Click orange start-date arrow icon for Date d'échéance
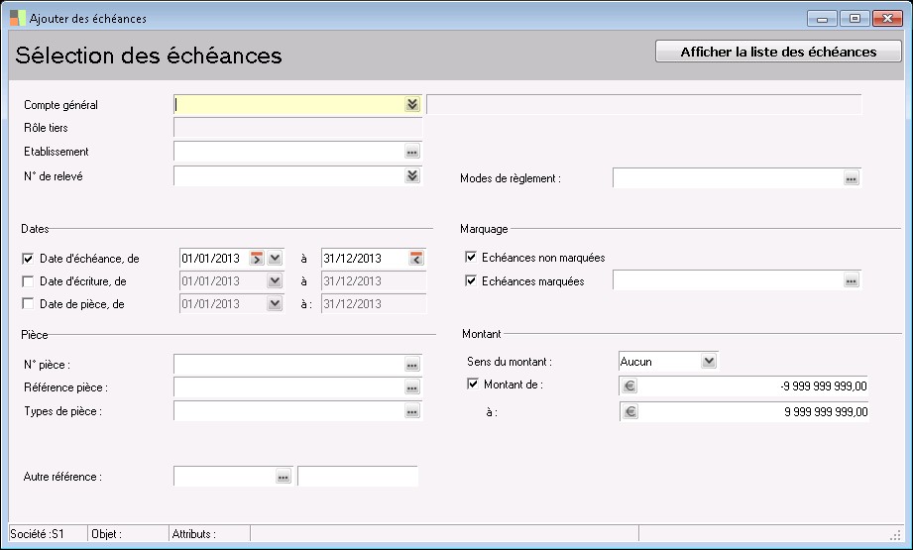The width and height of the screenshot is (913, 550). (257, 258)
